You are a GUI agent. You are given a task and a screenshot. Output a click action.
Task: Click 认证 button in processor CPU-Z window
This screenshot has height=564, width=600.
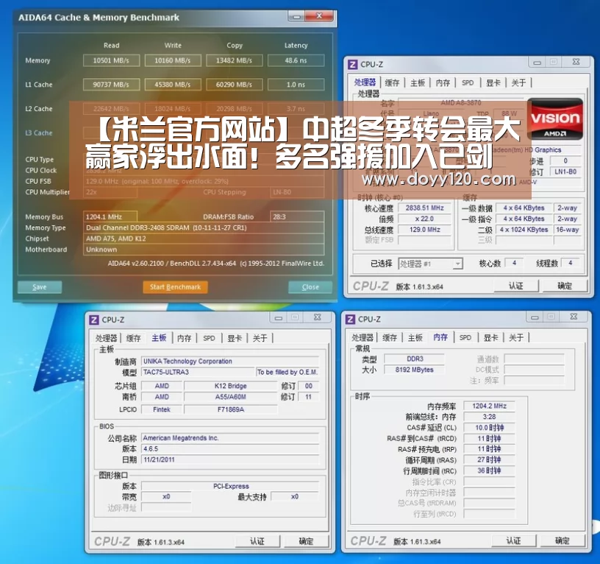[x=516, y=286]
